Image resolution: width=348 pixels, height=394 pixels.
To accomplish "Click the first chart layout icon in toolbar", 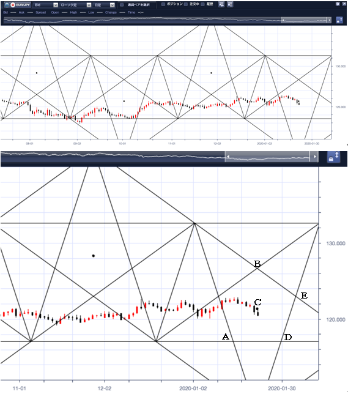I will (x=221, y=4).
